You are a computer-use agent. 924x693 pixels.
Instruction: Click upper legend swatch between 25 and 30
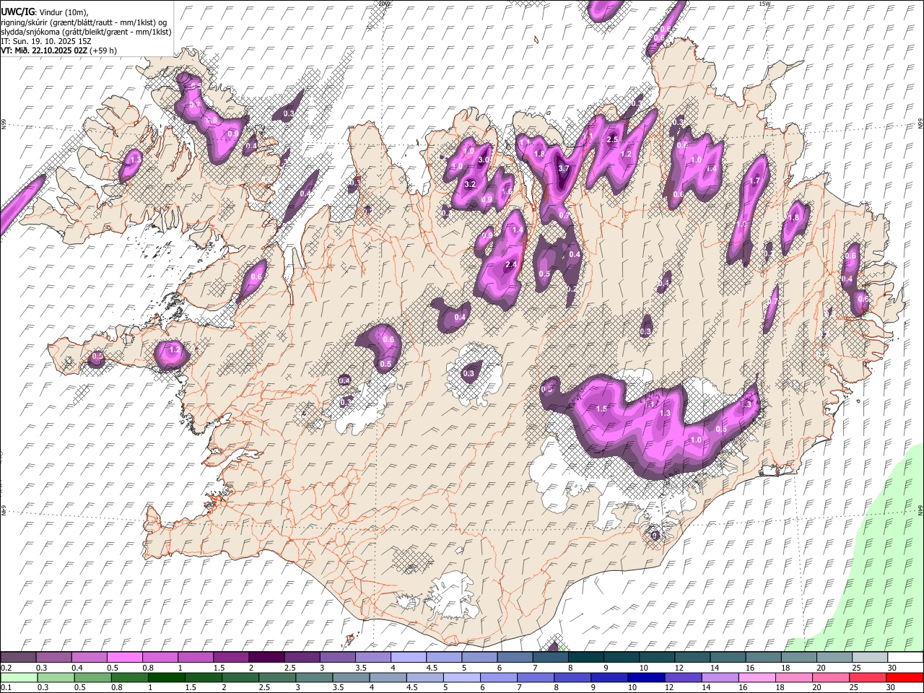pos(869,657)
